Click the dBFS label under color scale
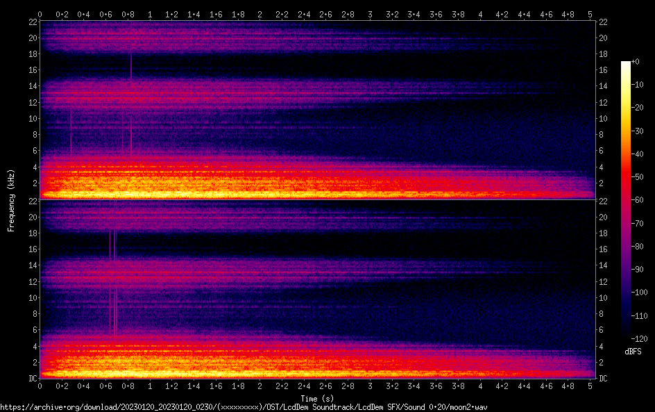 click(x=633, y=352)
